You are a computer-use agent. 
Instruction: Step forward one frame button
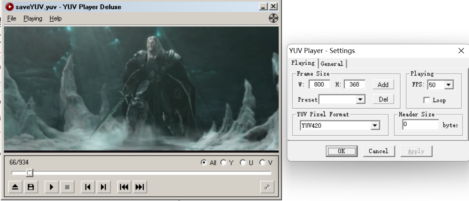[103, 187]
